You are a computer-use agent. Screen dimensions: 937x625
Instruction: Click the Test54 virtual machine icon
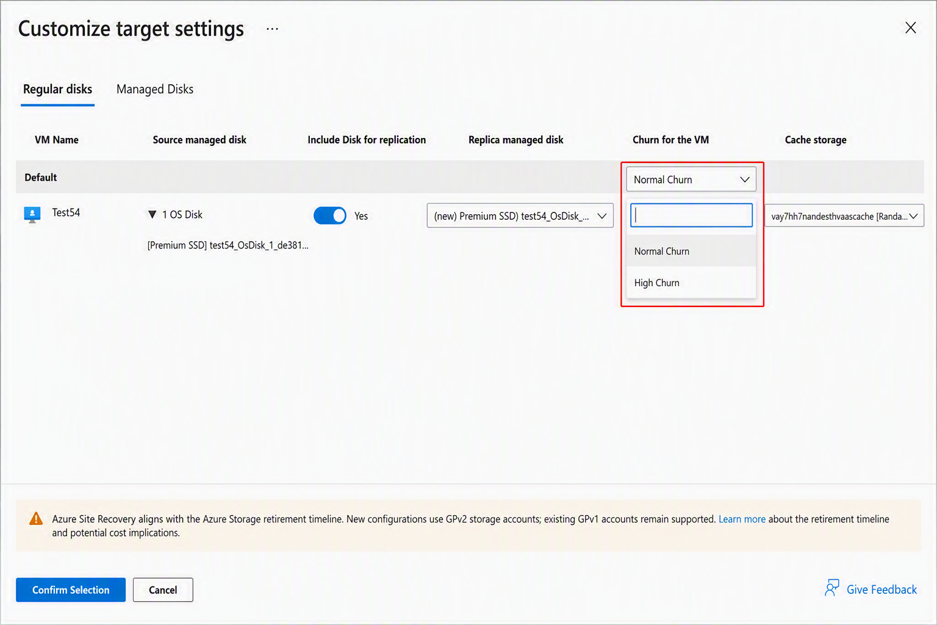click(32, 214)
